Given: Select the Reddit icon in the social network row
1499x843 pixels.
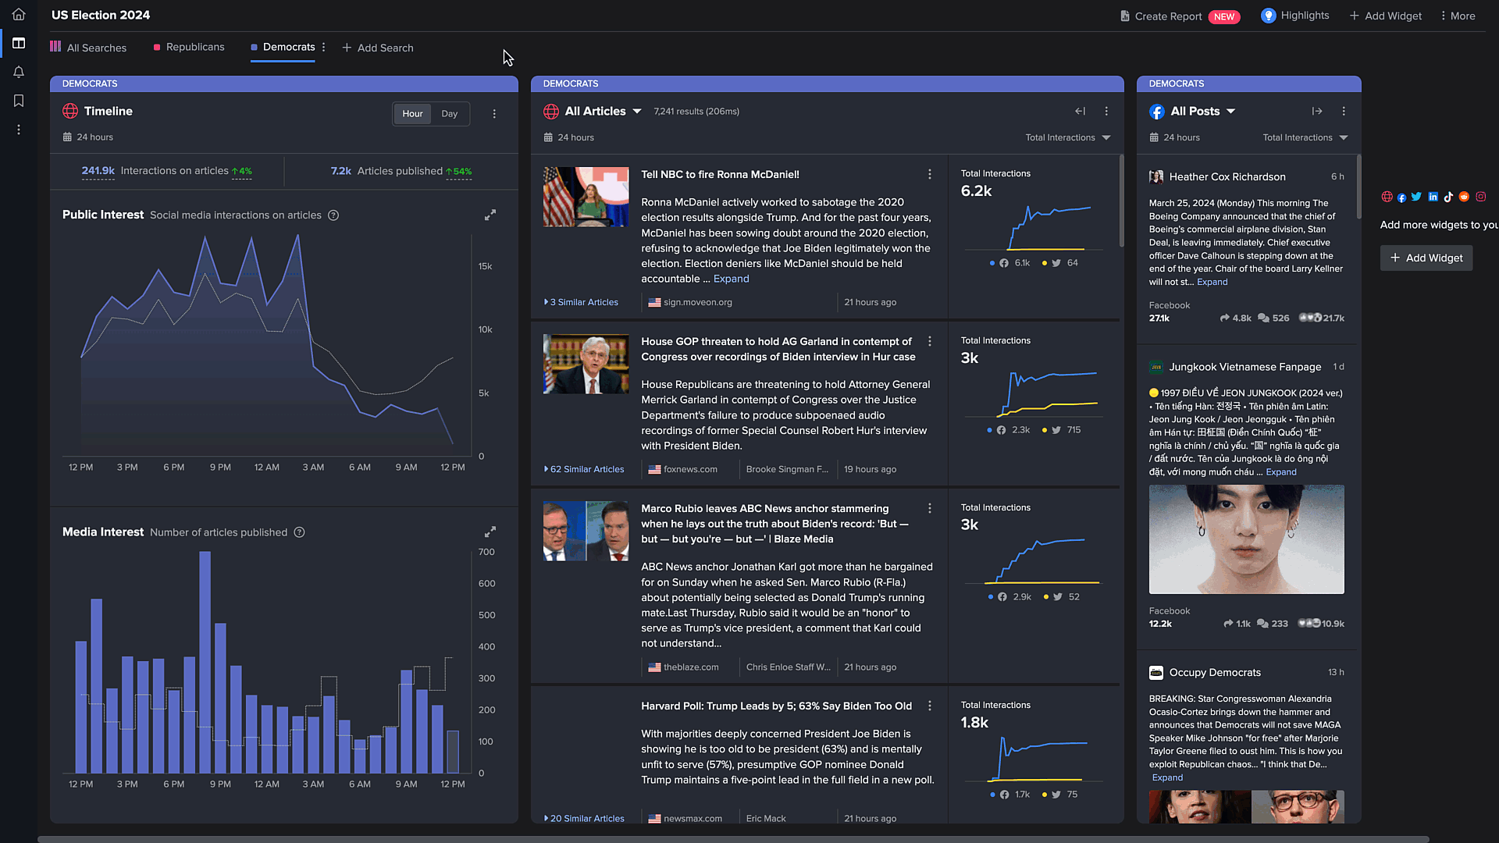Looking at the screenshot, I should (x=1465, y=197).
